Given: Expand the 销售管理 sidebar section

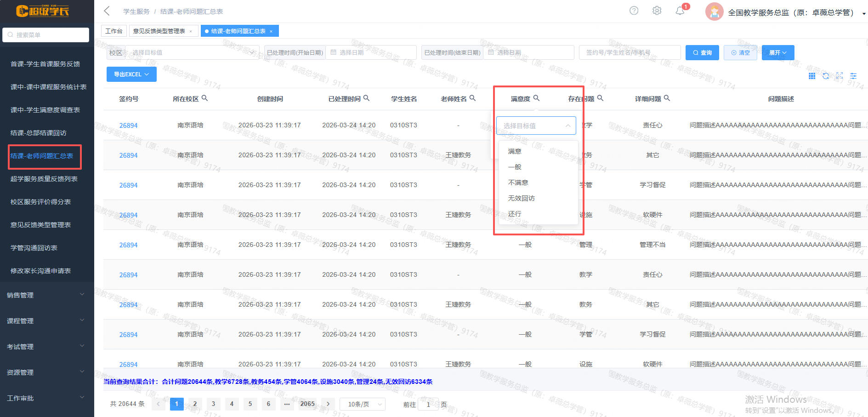Looking at the screenshot, I should tap(46, 295).
